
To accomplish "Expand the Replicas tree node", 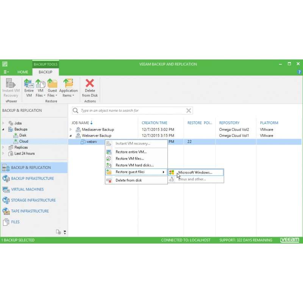I will click(3, 147).
